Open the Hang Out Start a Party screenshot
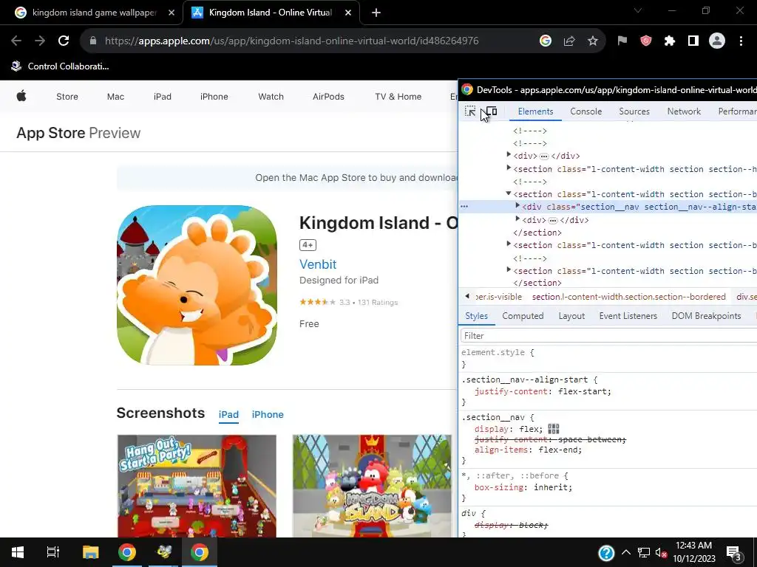This screenshot has width=757, height=567. (197, 486)
